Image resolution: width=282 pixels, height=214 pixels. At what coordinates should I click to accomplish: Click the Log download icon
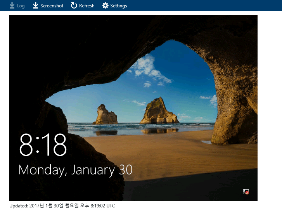[x=12, y=5]
